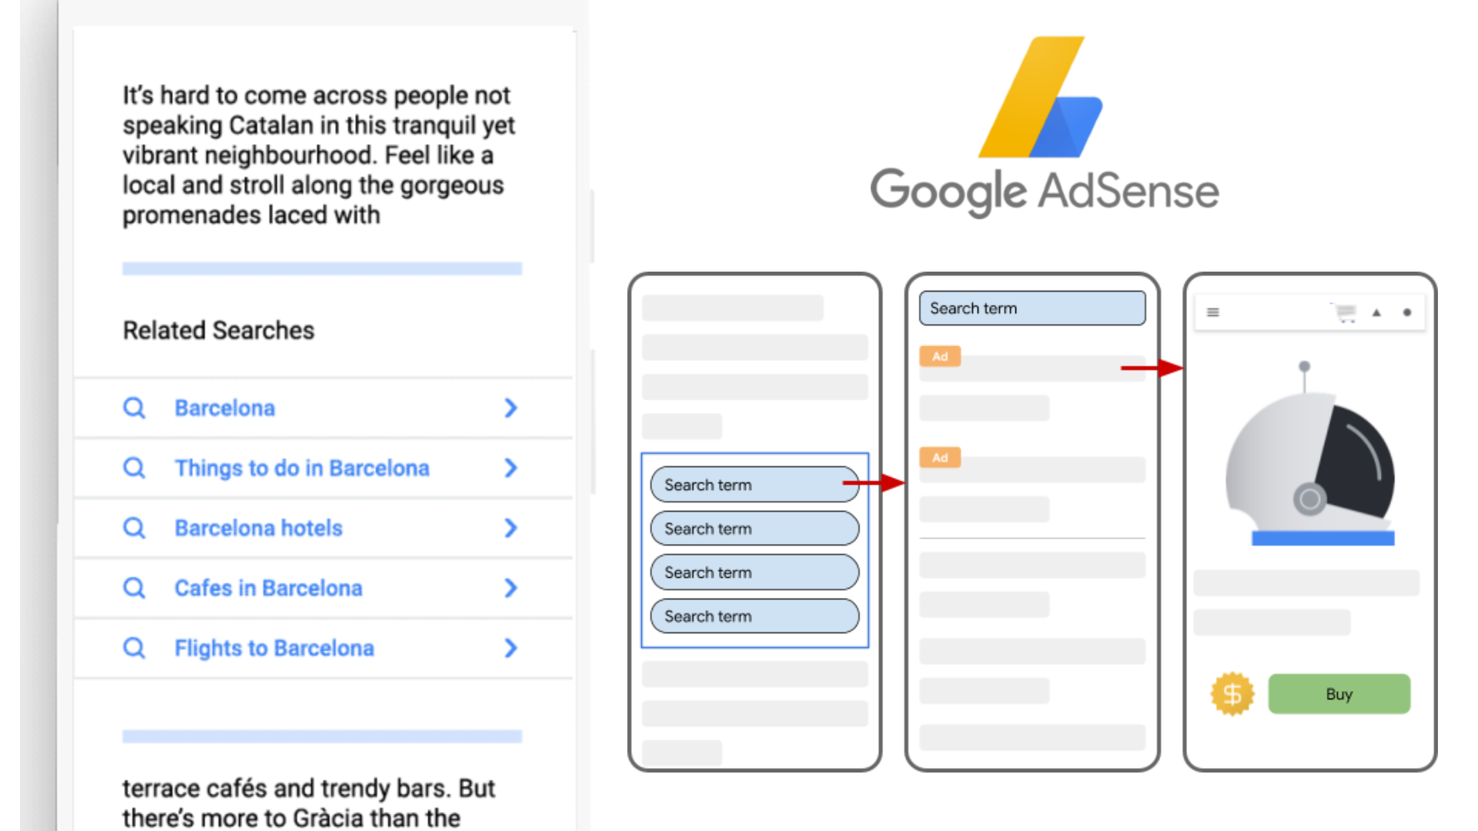1478x831 pixels.
Task: Click the Cafes in Barcelona link
Action: pyautogui.click(x=267, y=588)
